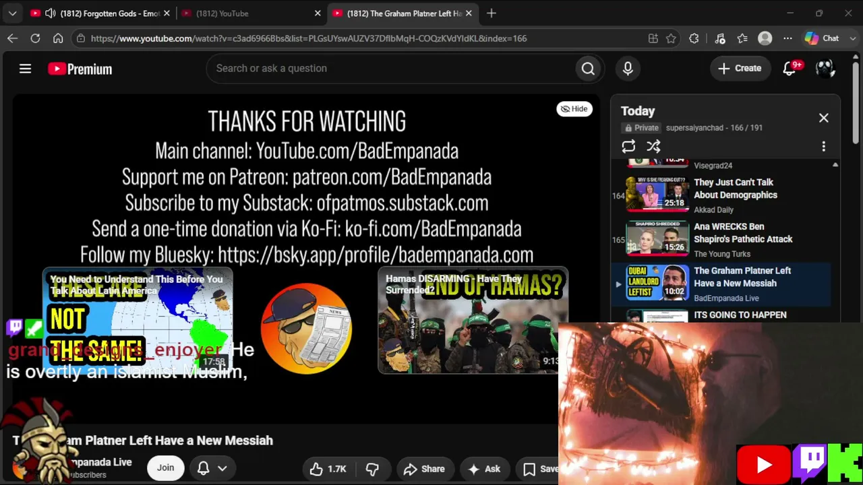
Task: Open the Hamas DISARMING end-screen video
Action: pos(473,321)
